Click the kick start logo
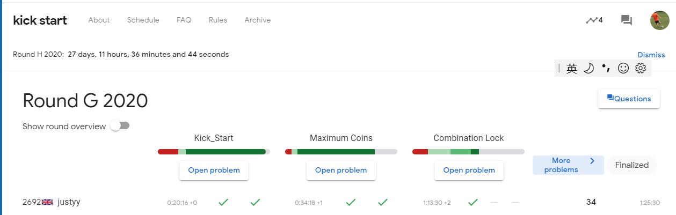Viewport: 676px width, 215px height. pos(40,20)
